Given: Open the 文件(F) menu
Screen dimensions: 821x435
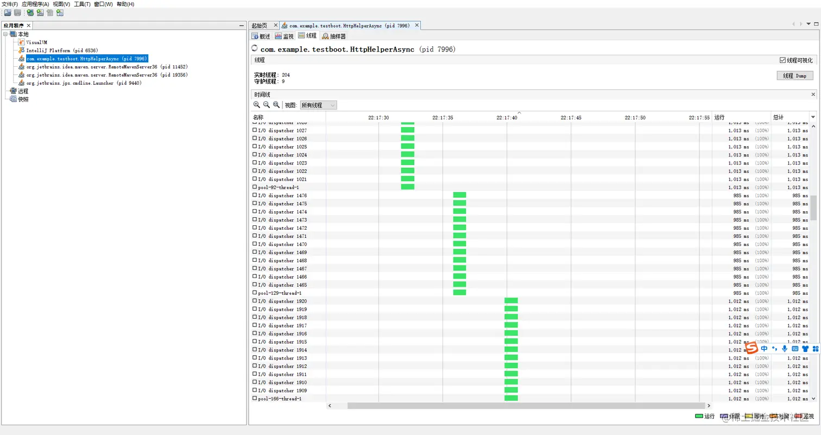Looking at the screenshot, I should tap(10, 4).
